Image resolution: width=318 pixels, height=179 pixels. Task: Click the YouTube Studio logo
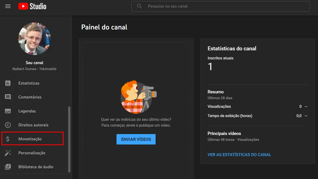(x=32, y=6)
